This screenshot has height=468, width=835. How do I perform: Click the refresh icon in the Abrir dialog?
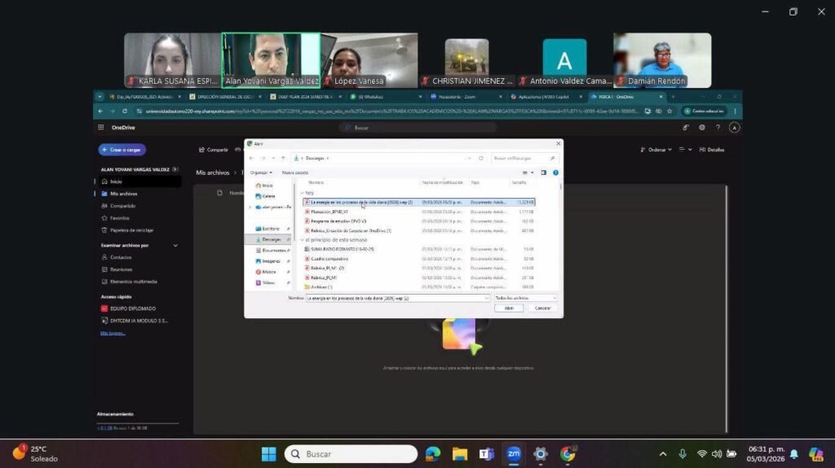coord(481,158)
